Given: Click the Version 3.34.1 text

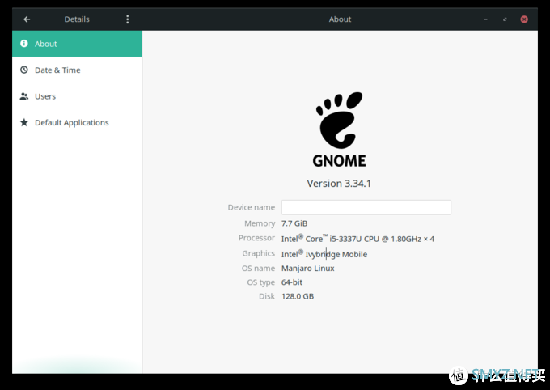Looking at the screenshot, I should point(339,184).
